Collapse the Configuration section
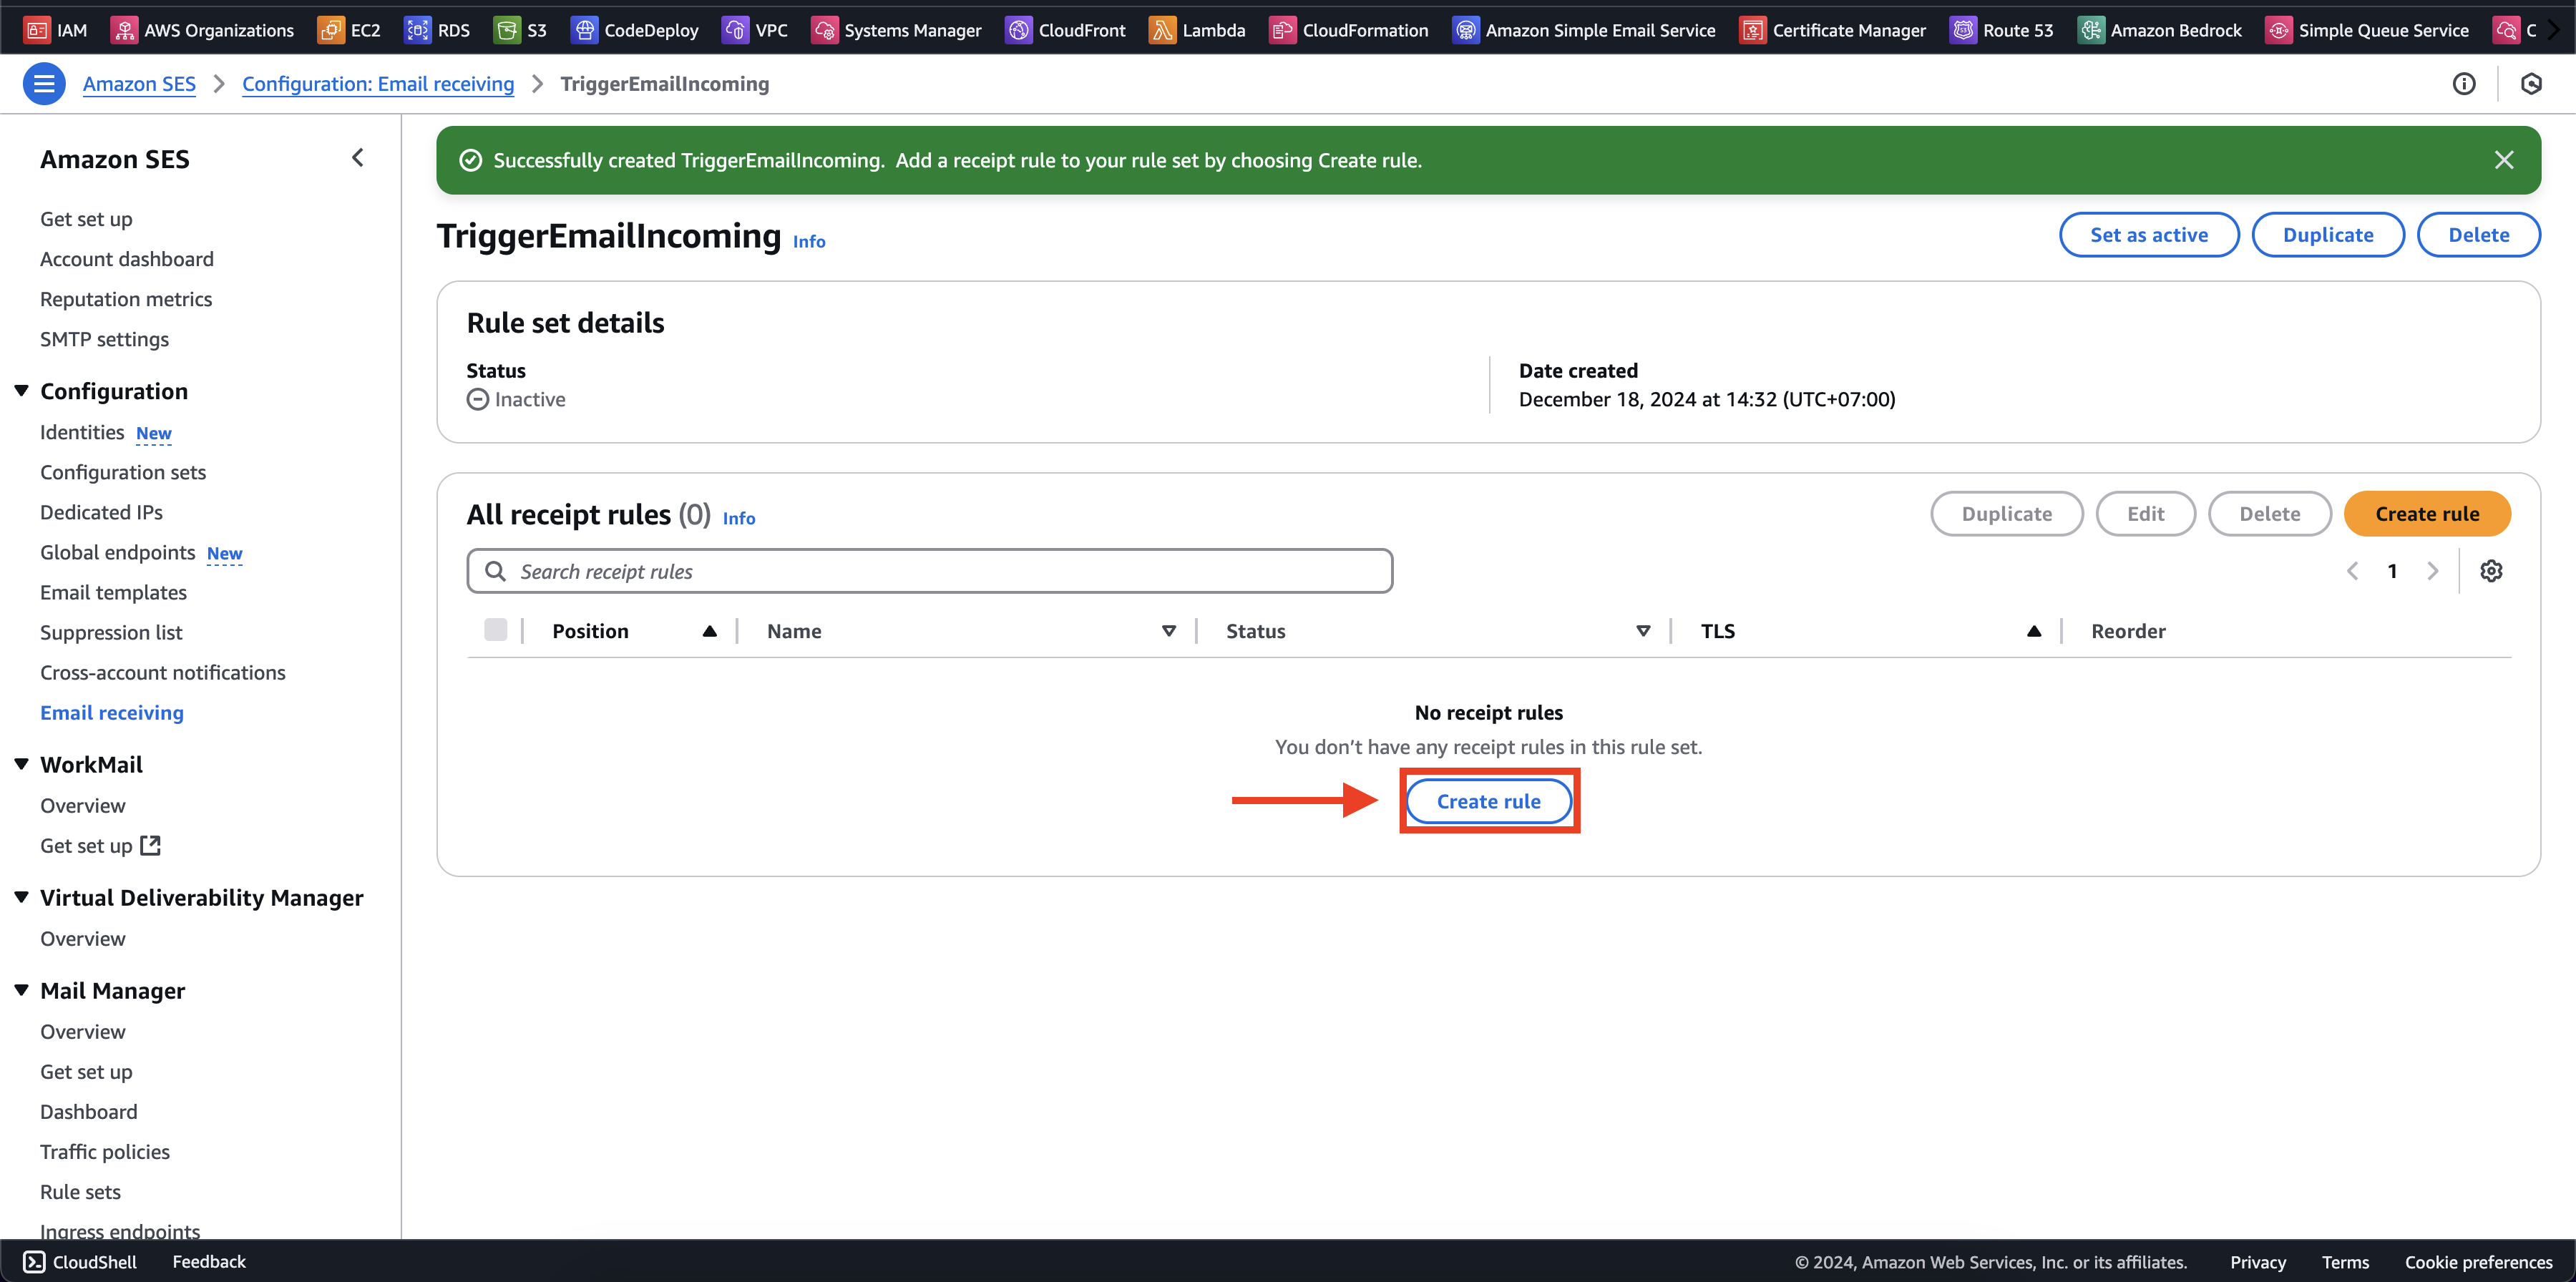The image size is (2576, 1282). (x=21, y=391)
